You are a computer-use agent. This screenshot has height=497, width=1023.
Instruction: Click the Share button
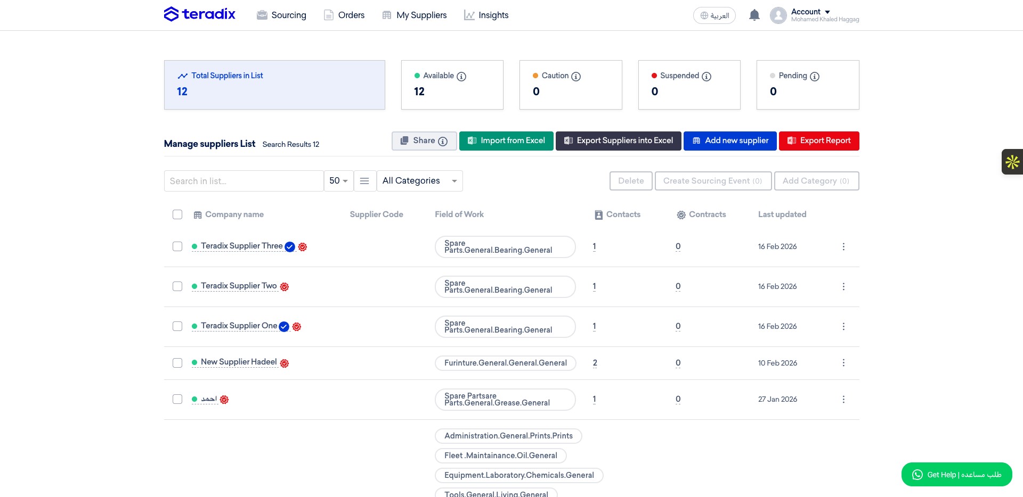pyautogui.click(x=424, y=141)
